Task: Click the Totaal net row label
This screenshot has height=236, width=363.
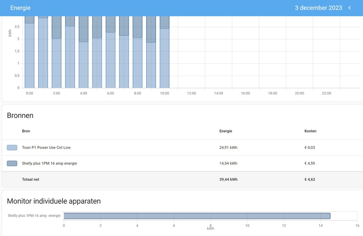Action: coord(30,179)
